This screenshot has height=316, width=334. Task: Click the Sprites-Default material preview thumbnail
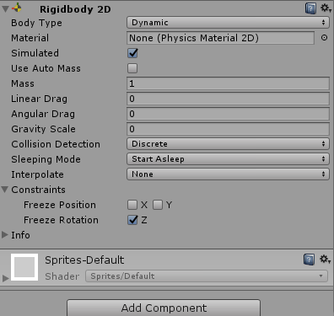pyautogui.click(x=24, y=267)
